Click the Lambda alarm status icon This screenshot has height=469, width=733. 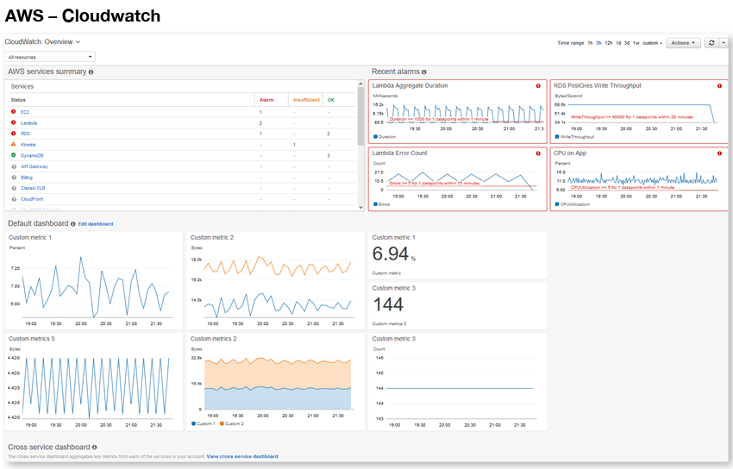tap(13, 122)
